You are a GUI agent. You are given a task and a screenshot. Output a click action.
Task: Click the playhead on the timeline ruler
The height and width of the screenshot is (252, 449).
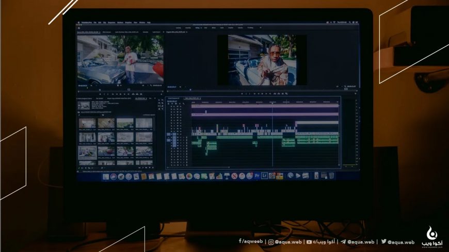(x=272, y=102)
